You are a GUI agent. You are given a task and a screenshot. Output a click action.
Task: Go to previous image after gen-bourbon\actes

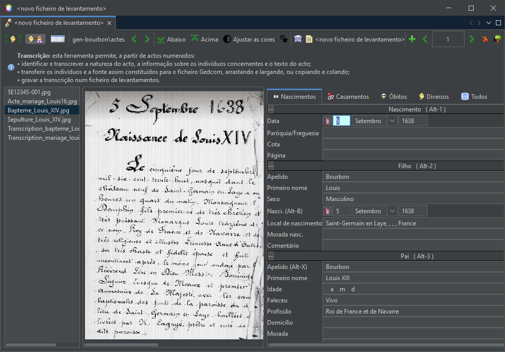pyautogui.click(x=134, y=40)
